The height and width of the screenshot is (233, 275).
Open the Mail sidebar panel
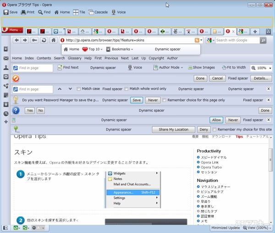(x=6, y=58)
